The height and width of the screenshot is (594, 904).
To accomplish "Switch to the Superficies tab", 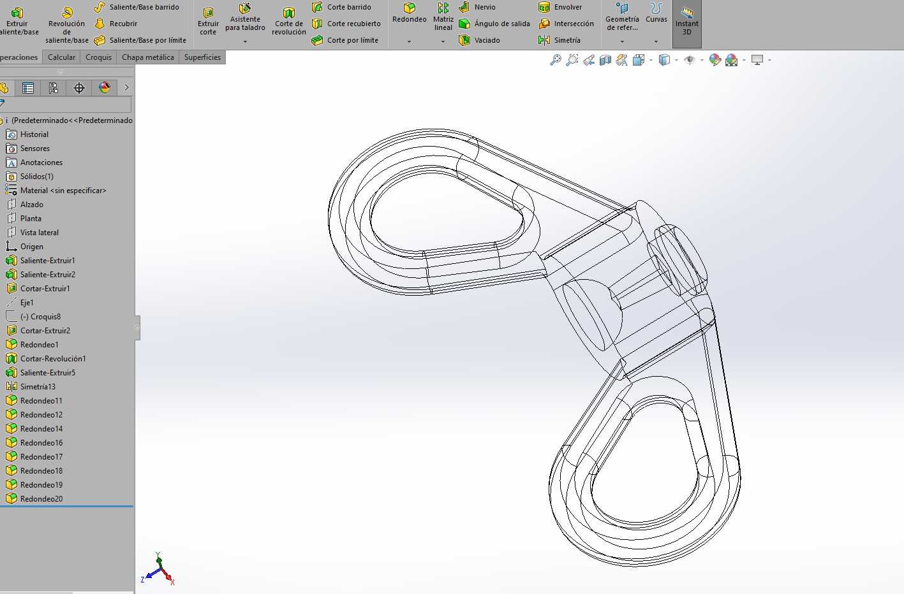I will [x=202, y=57].
